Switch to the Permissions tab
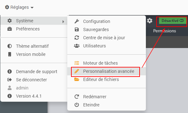 point(164,31)
